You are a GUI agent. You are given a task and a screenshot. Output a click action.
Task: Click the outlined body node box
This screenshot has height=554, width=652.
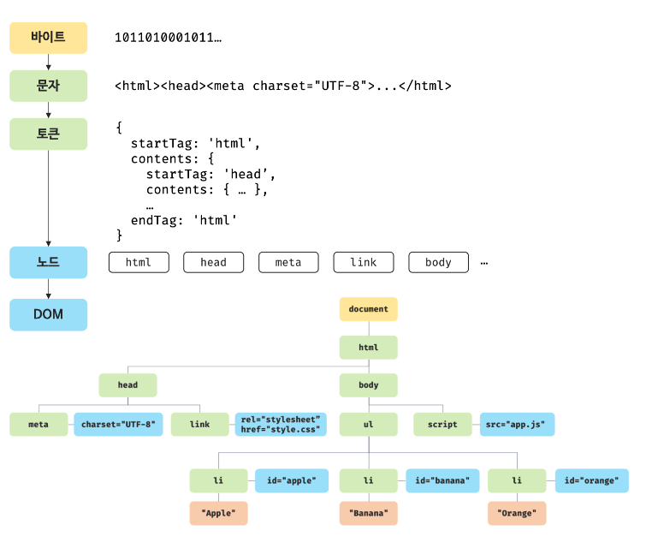pyautogui.click(x=439, y=262)
